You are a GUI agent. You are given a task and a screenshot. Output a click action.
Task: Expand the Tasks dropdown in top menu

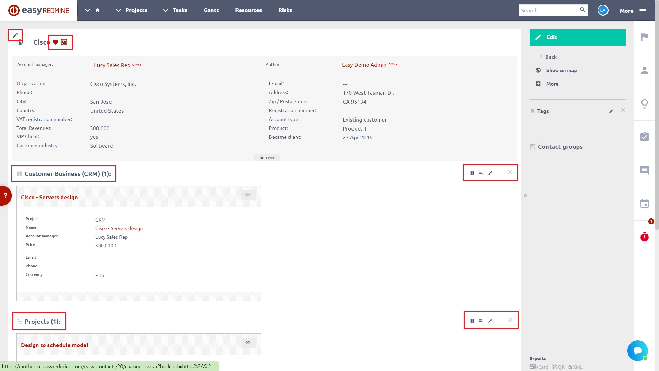click(166, 10)
